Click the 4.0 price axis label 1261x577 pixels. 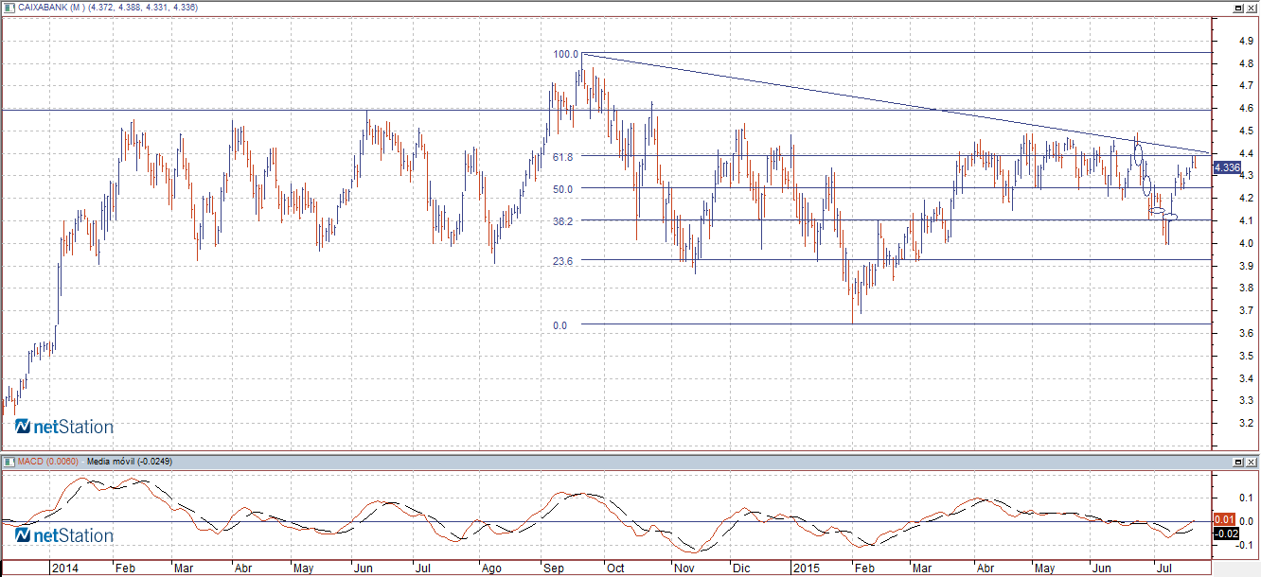(1247, 244)
